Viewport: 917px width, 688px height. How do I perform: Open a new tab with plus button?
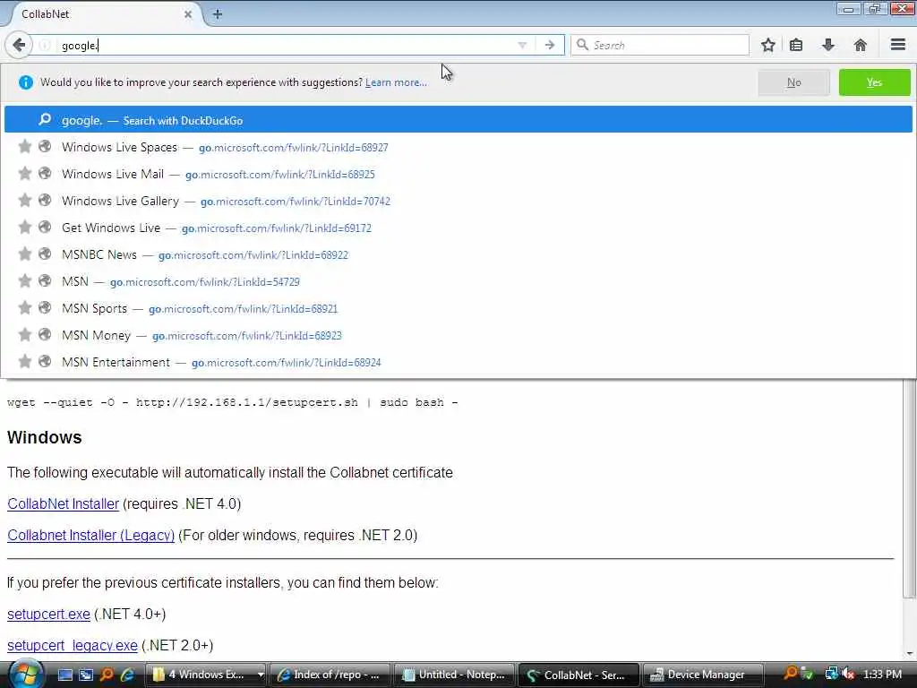click(x=218, y=14)
